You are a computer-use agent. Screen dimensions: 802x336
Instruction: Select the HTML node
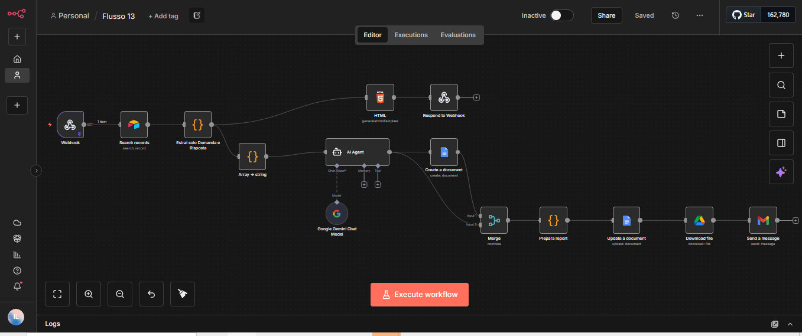coord(380,97)
